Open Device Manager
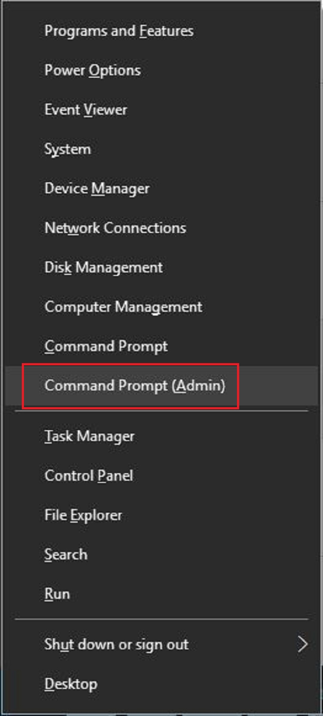The image size is (323, 716). click(x=97, y=189)
